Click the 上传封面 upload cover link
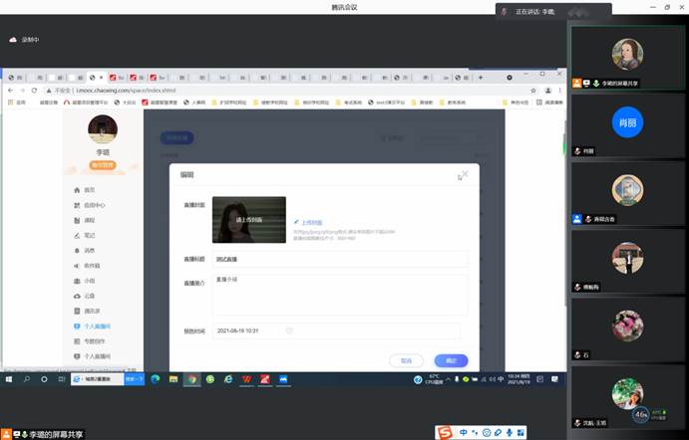This screenshot has width=689, height=440. (306, 221)
